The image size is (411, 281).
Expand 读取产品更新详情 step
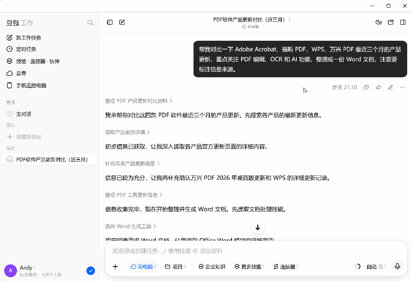point(127,133)
